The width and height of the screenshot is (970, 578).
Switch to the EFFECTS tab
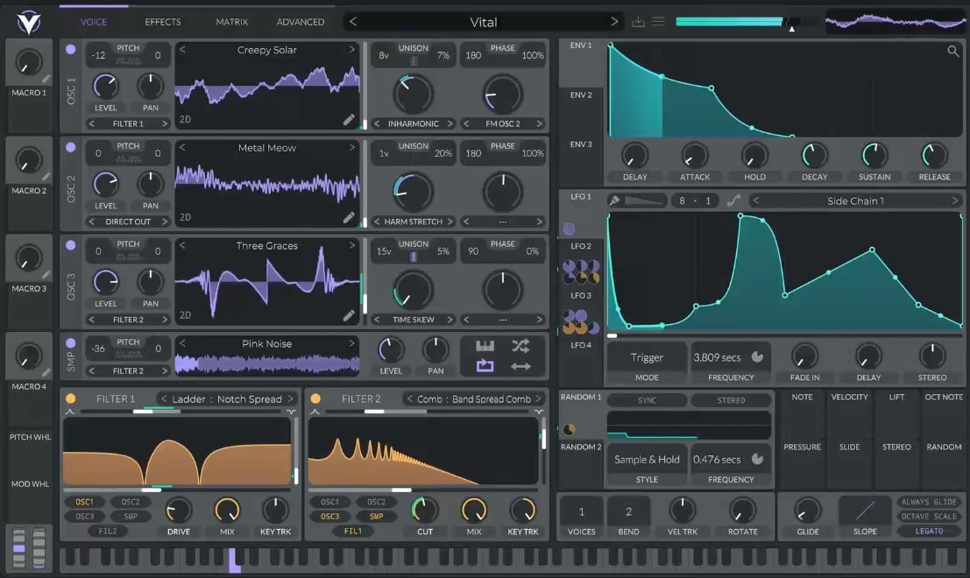162,21
